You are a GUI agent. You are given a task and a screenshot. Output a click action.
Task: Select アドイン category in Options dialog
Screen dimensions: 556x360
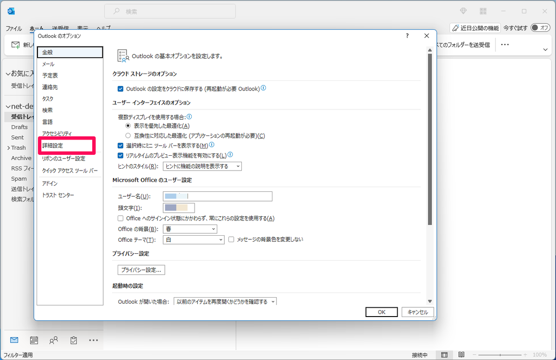pos(70,183)
